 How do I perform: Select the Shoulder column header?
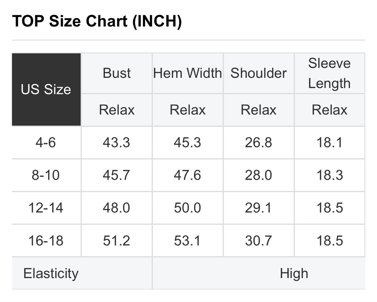[x=258, y=73]
